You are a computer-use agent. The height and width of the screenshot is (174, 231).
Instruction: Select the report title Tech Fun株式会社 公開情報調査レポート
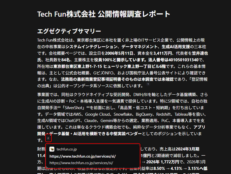click(x=104, y=14)
